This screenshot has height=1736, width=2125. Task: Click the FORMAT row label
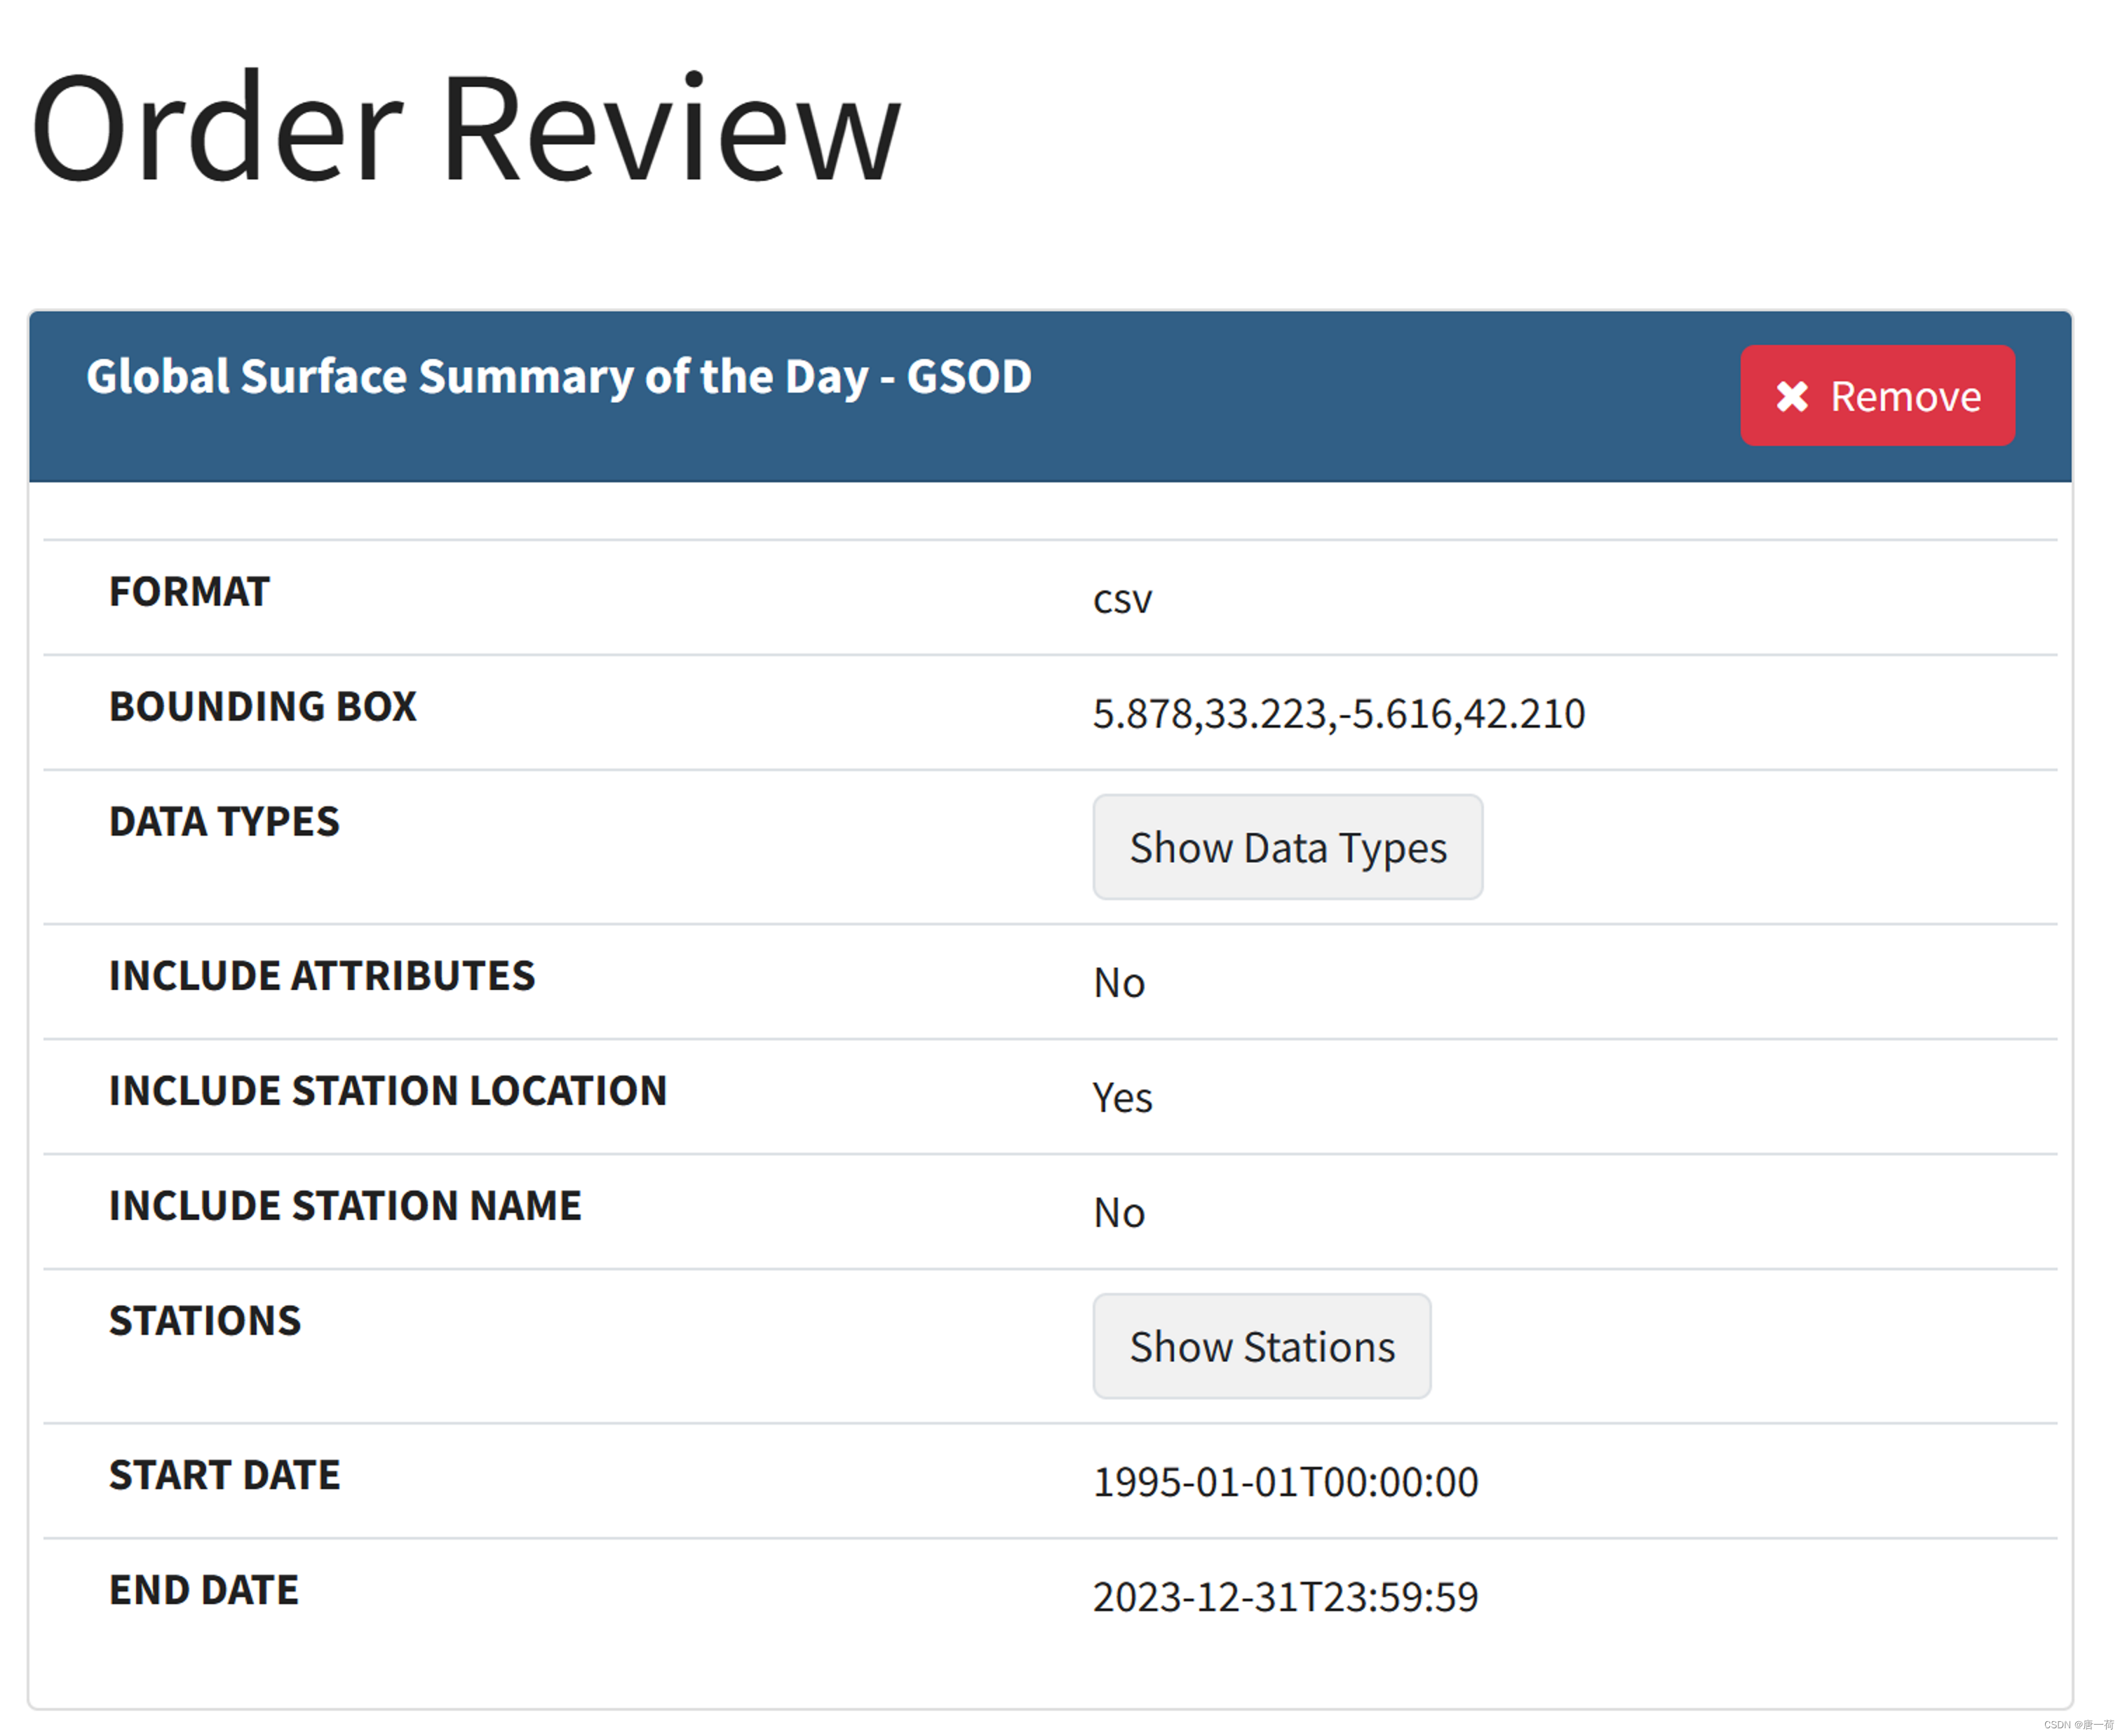coord(189,592)
